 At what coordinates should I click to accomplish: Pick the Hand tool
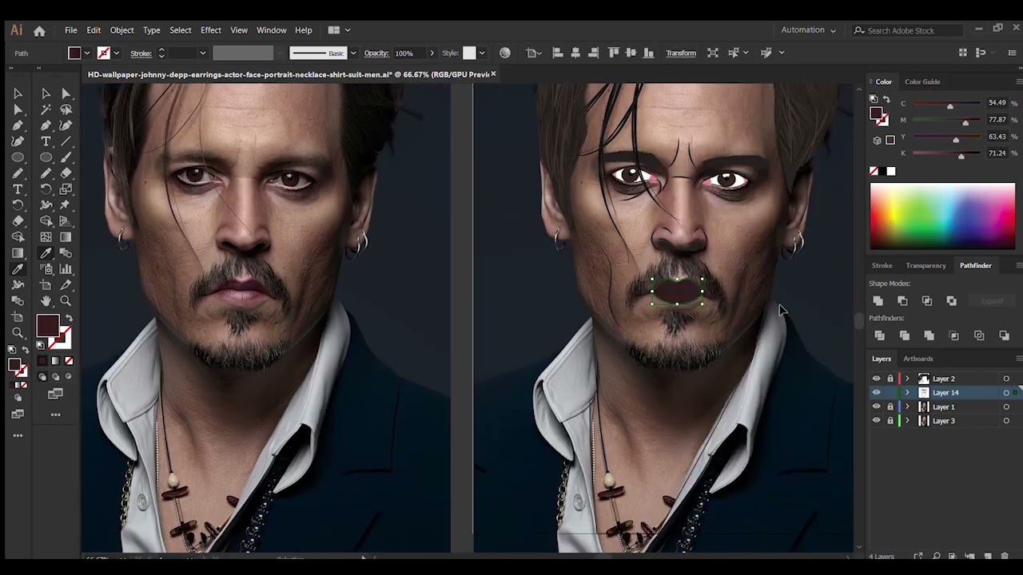pyautogui.click(x=46, y=301)
